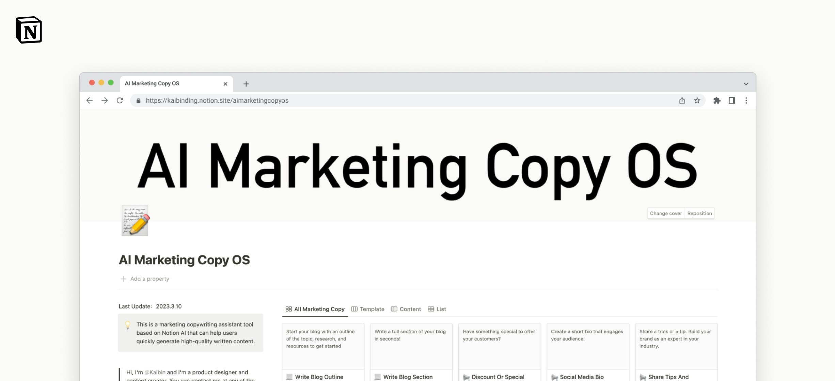
Task: Switch to the Template view tab
Action: (367, 309)
